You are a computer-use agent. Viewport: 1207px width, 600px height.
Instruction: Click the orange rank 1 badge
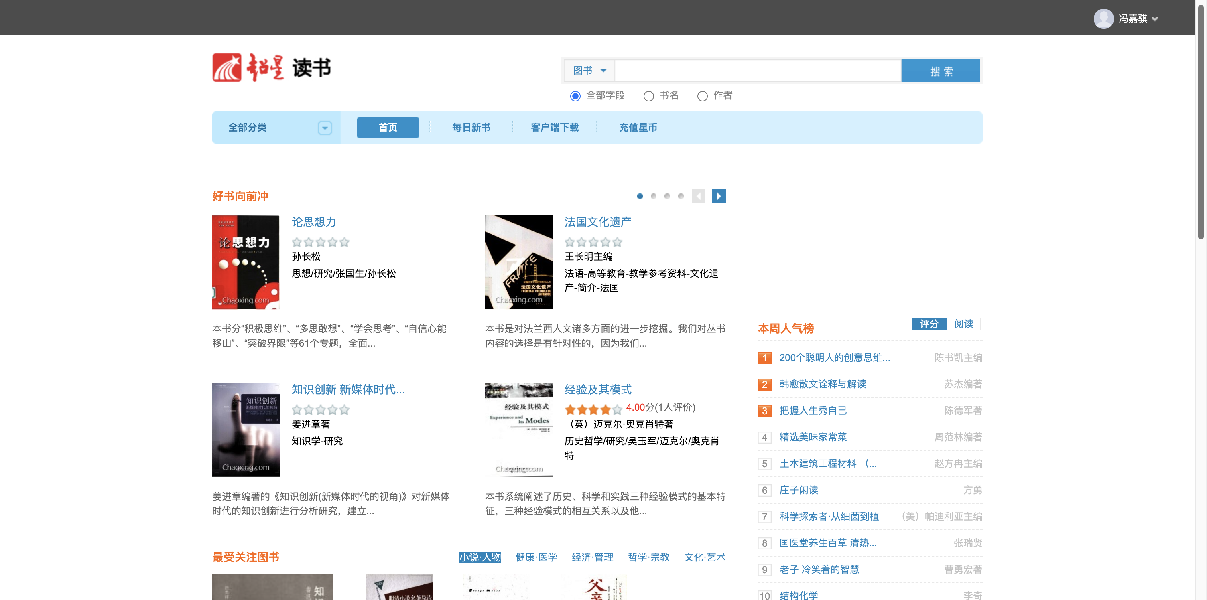(764, 358)
